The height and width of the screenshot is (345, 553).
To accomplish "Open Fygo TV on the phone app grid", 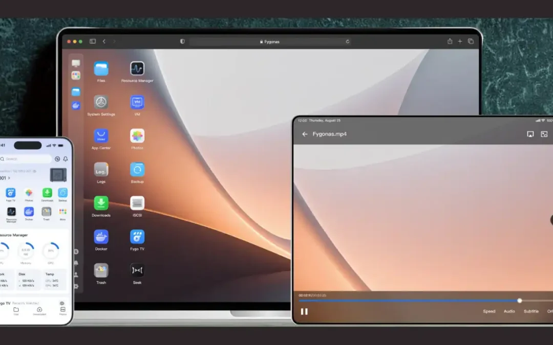I will coord(11,193).
